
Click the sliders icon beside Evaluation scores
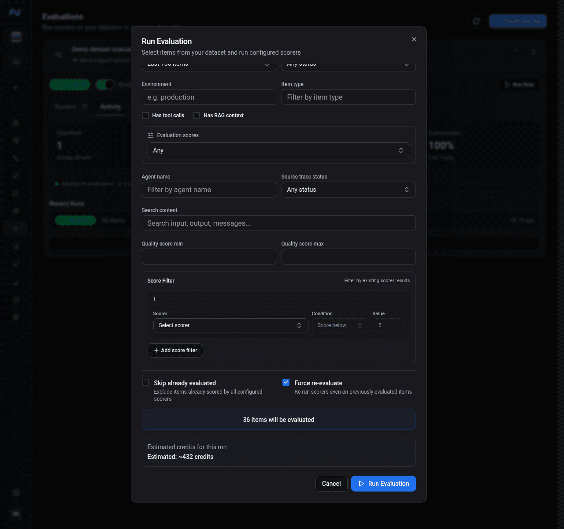151,135
